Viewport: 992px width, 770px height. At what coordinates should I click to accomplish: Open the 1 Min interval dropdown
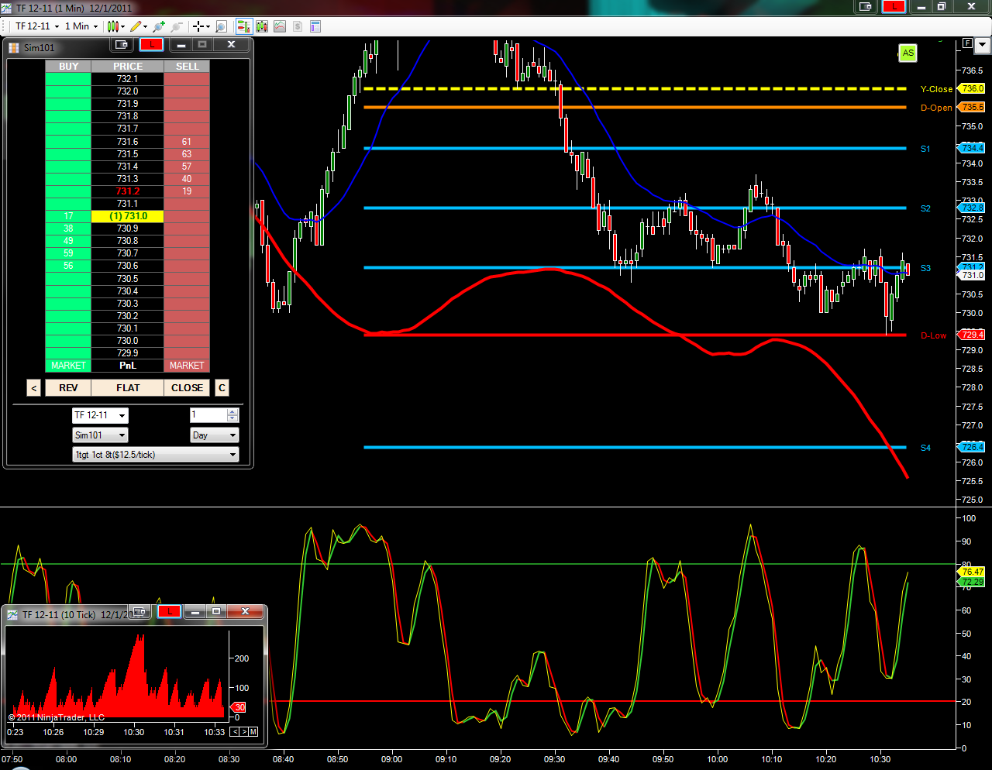click(x=81, y=26)
